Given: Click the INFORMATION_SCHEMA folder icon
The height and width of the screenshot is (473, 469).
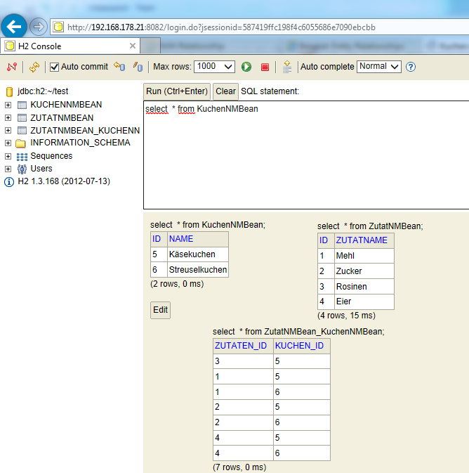Looking at the screenshot, I should pyautogui.click(x=20, y=143).
